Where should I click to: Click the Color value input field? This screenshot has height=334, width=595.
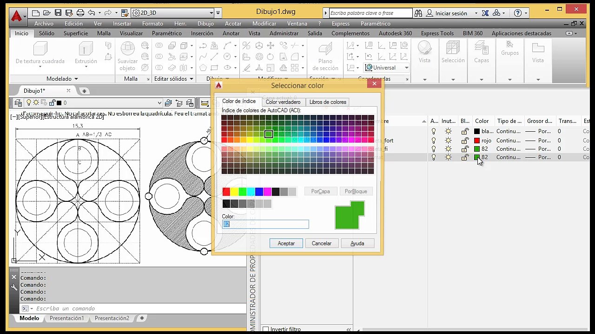tap(265, 224)
